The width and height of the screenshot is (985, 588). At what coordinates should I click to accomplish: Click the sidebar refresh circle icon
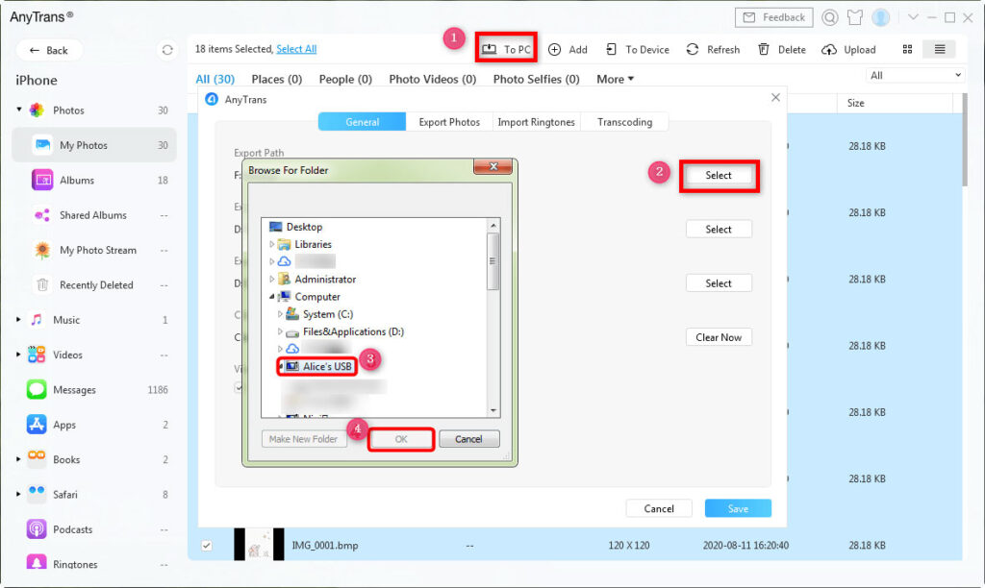pyautogui.click(x=167, y=50)
